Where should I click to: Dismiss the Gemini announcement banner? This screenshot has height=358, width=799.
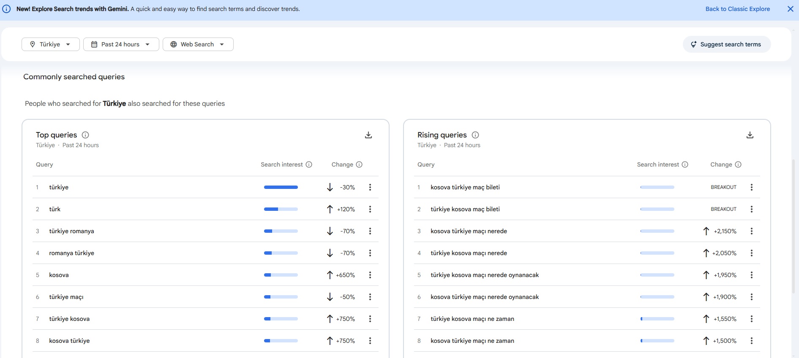(x=790, y=9)
